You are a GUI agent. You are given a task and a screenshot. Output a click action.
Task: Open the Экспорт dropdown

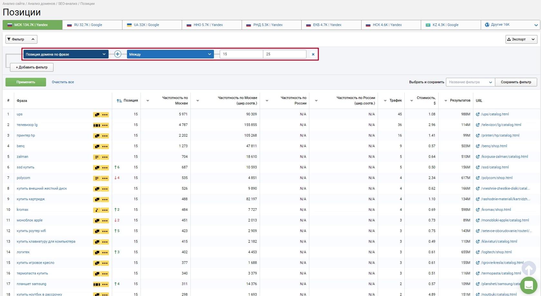521,39
